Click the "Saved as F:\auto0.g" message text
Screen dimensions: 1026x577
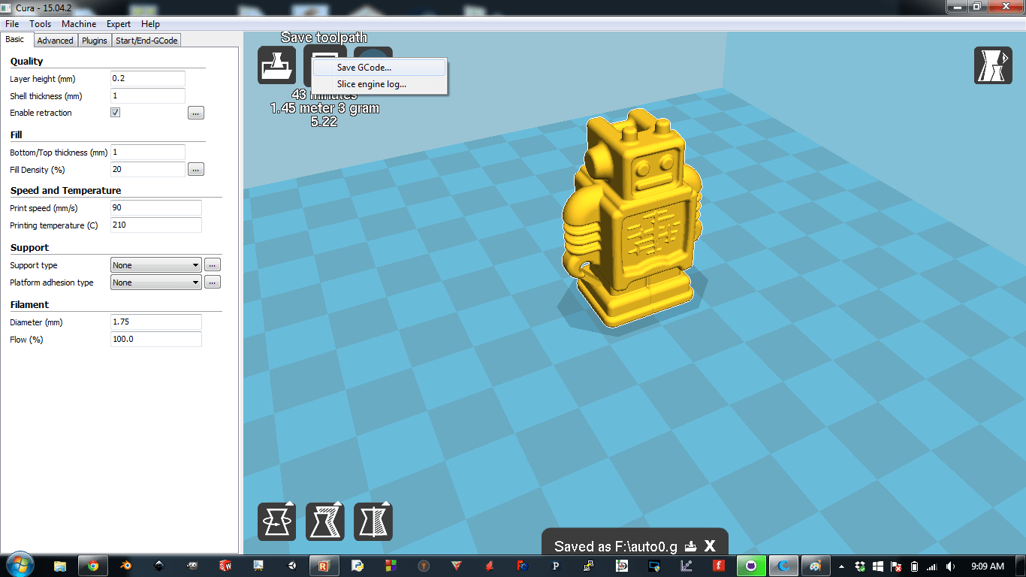tap(616, 547)
